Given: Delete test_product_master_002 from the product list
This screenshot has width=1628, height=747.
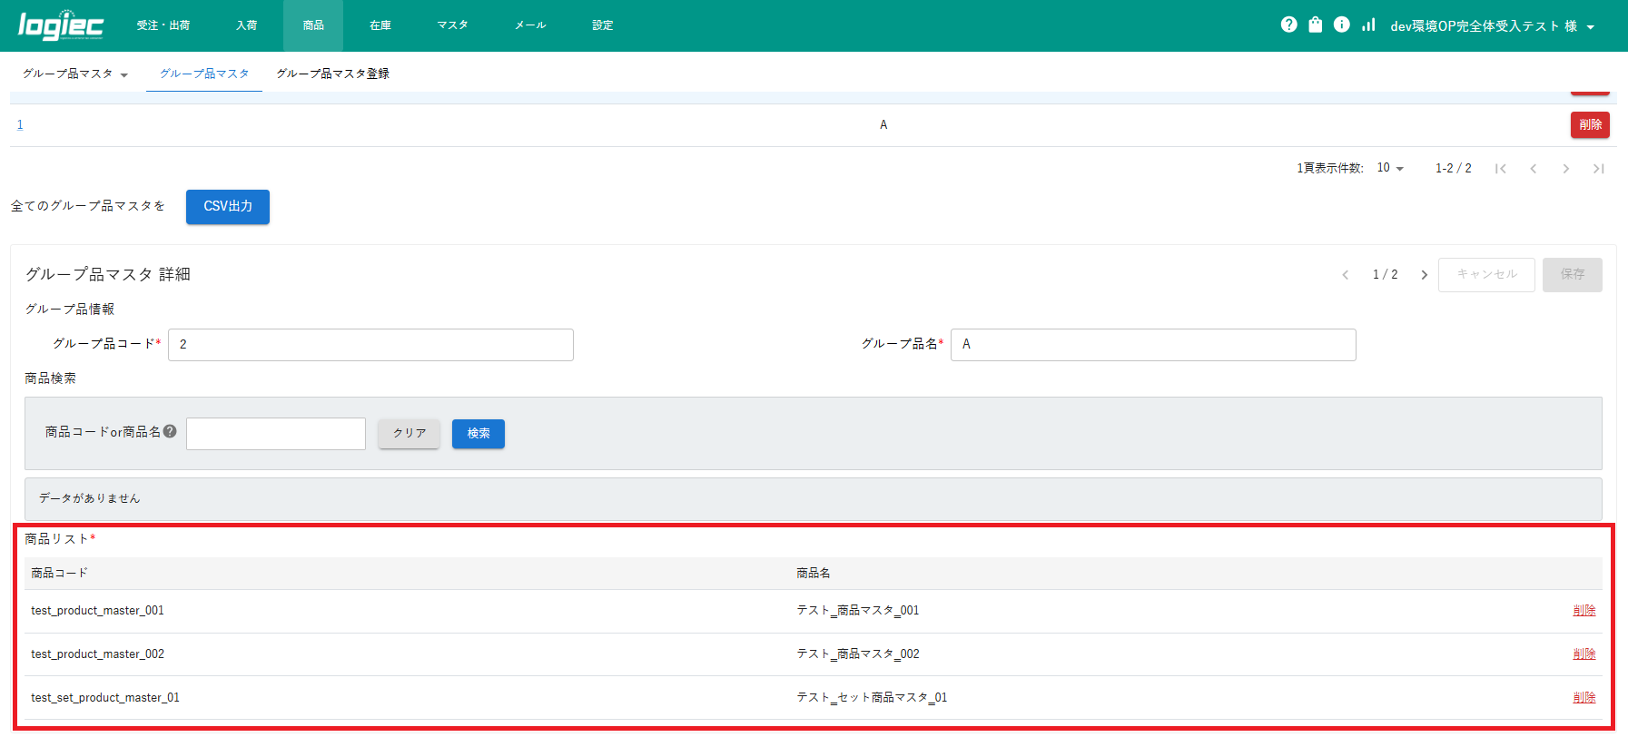Looking at the screenshot, I should tap(1584, 654).
